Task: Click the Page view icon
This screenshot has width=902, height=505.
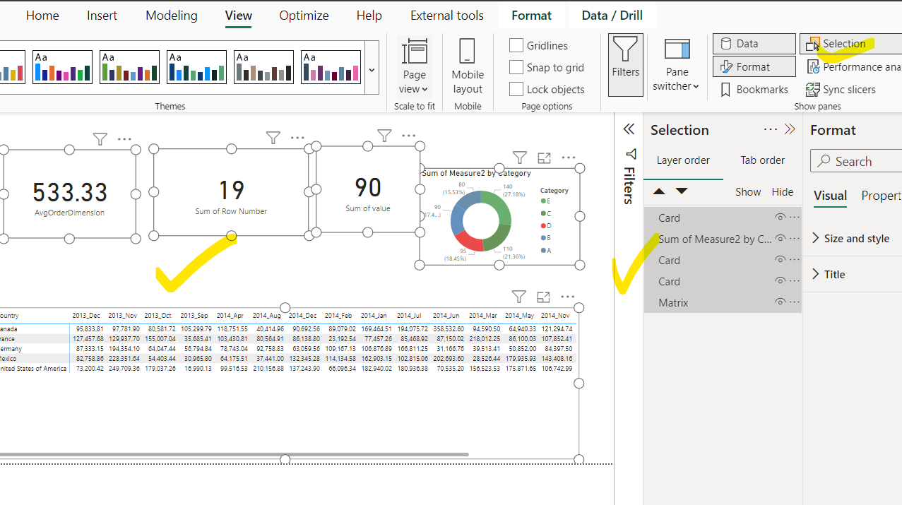Action: 414,52
